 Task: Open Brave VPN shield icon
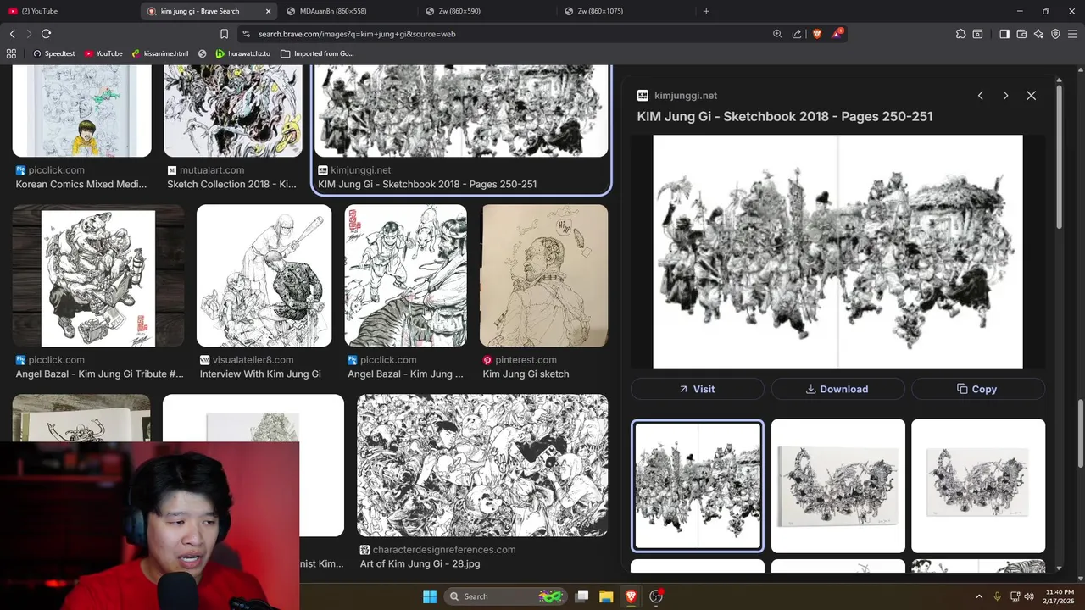click(1055, 34)
